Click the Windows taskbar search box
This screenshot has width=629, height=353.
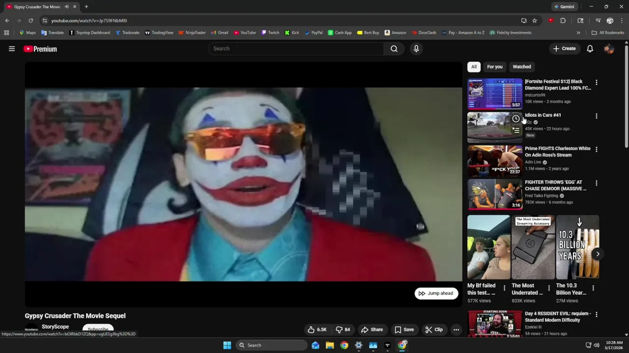point(272,345)
